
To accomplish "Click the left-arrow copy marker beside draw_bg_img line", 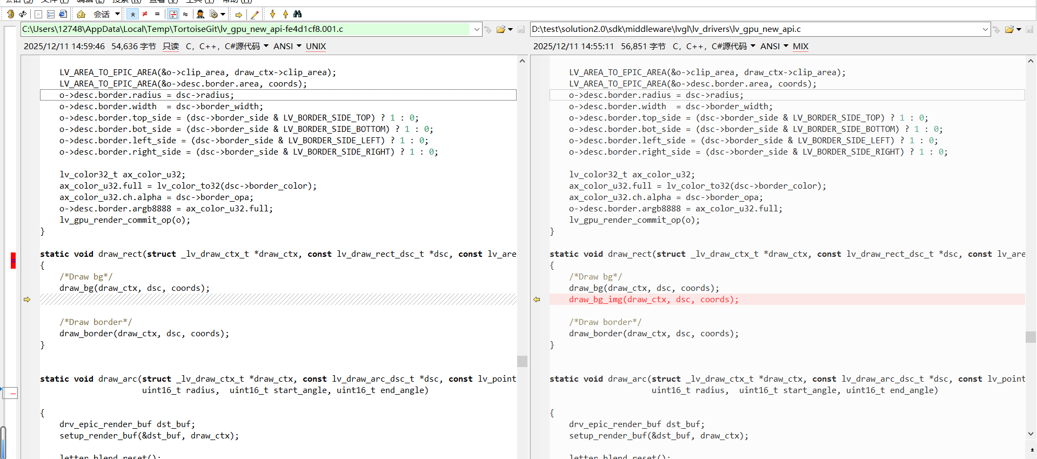I will coord(537,300).
